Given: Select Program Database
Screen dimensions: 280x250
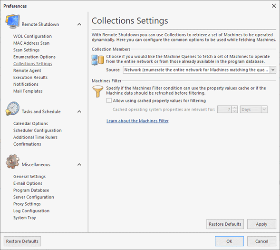Looking at the screenshot, I should pyautogui.click(x=31, y=190).
